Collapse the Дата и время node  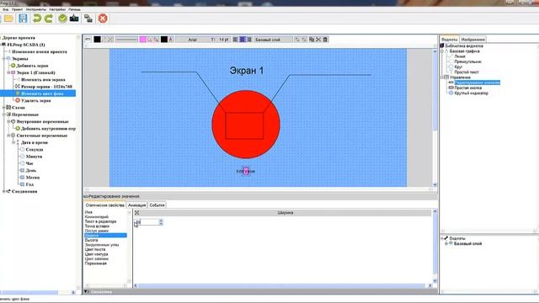pyautogui.click(x=13, y=142)
